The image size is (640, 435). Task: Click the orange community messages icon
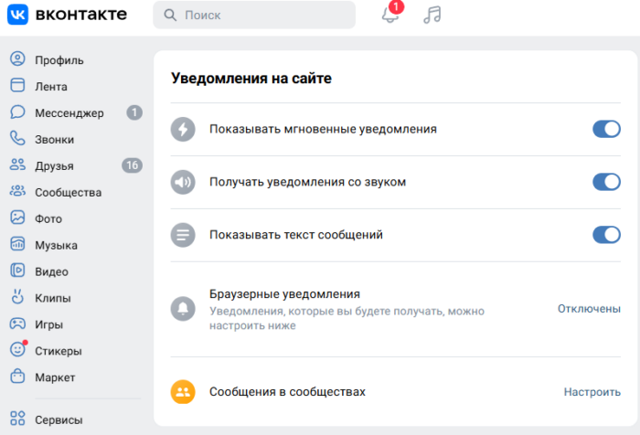click(183, 392)
